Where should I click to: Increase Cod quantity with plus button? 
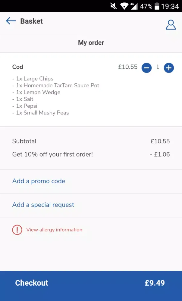coord(169,68)
